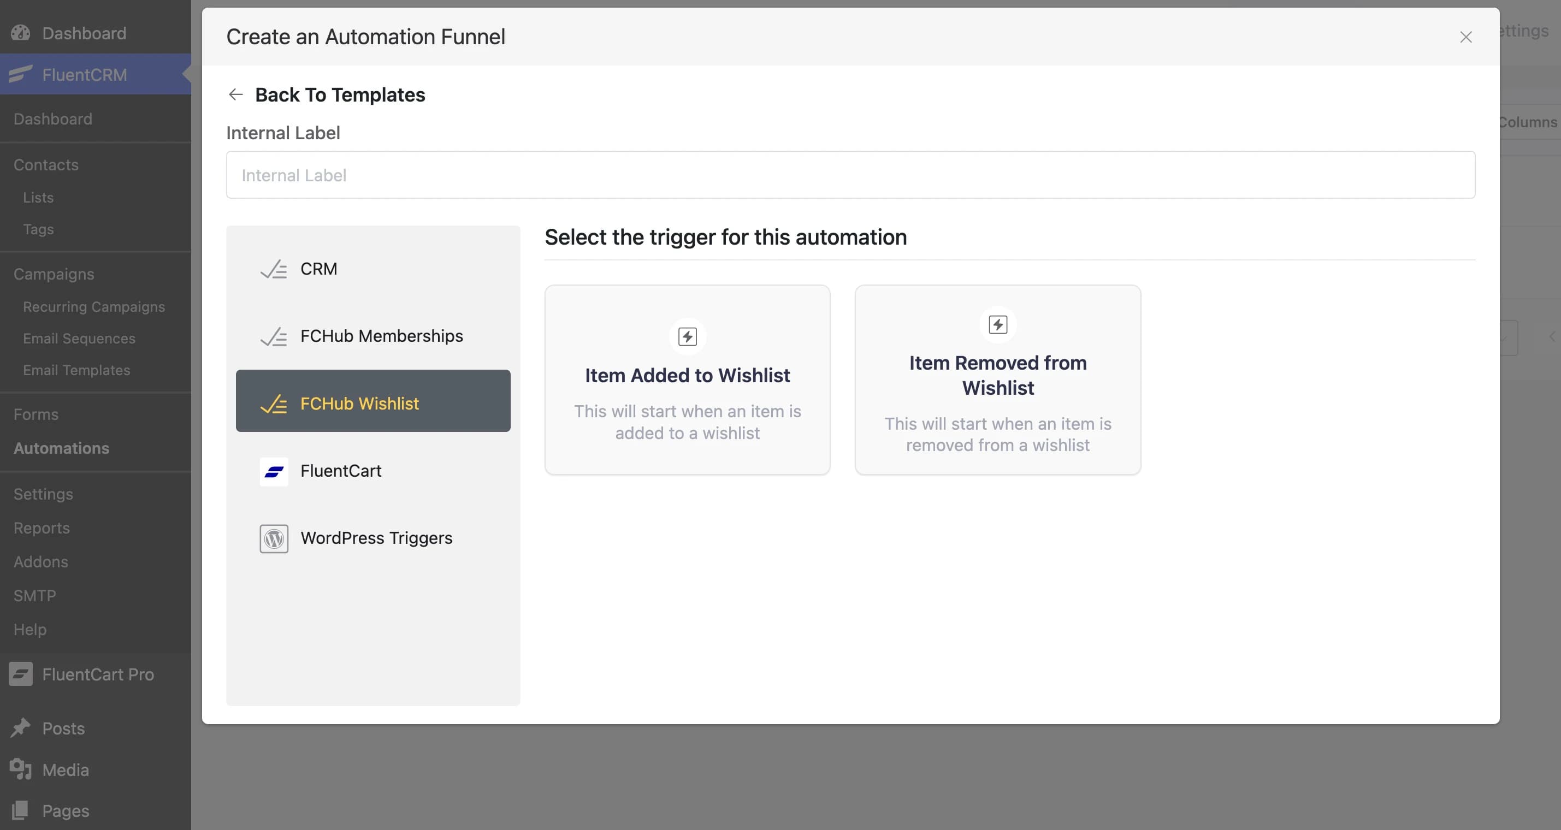
Task: Click the Posts pushpin icon in the sidebar
Action: click(20, 727)
